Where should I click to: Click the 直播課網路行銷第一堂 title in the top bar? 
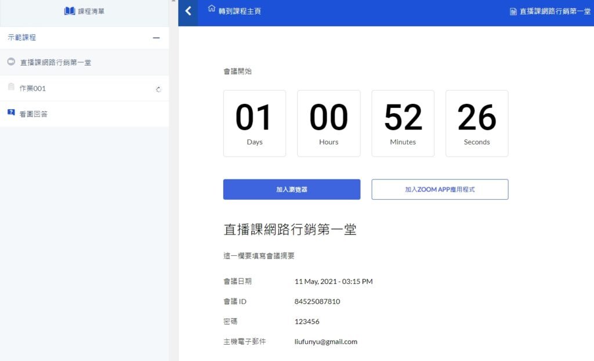click(x=555, y=12)
